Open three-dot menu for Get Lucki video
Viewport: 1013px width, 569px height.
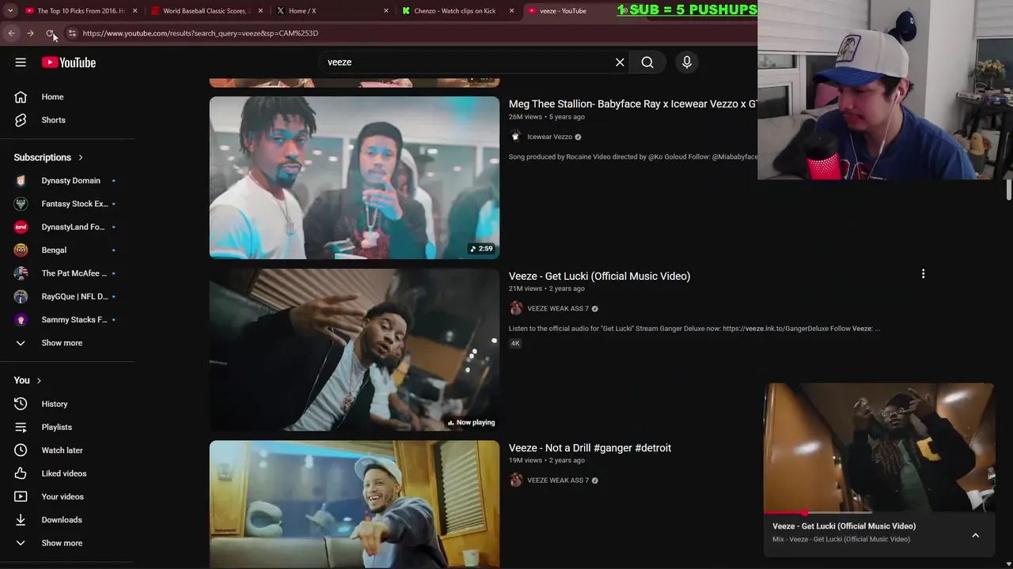point(923,274)
